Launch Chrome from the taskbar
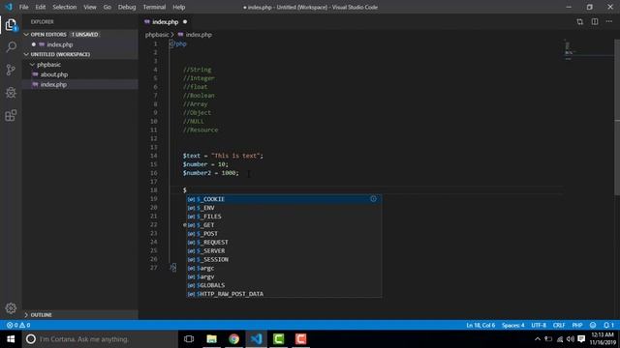Image resolution: width=620 pixels, height=348 pixels. 234,339
